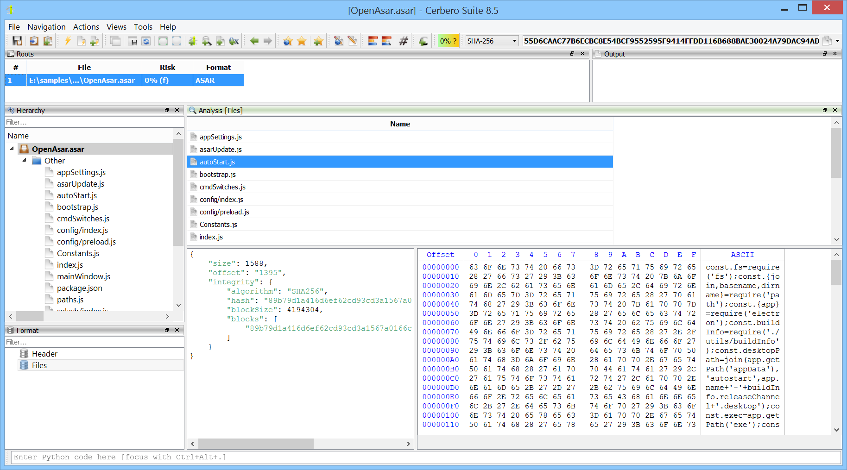This screenshot has height=470, width=847.
Task: Open the Navigation menu
Action: 46,27
